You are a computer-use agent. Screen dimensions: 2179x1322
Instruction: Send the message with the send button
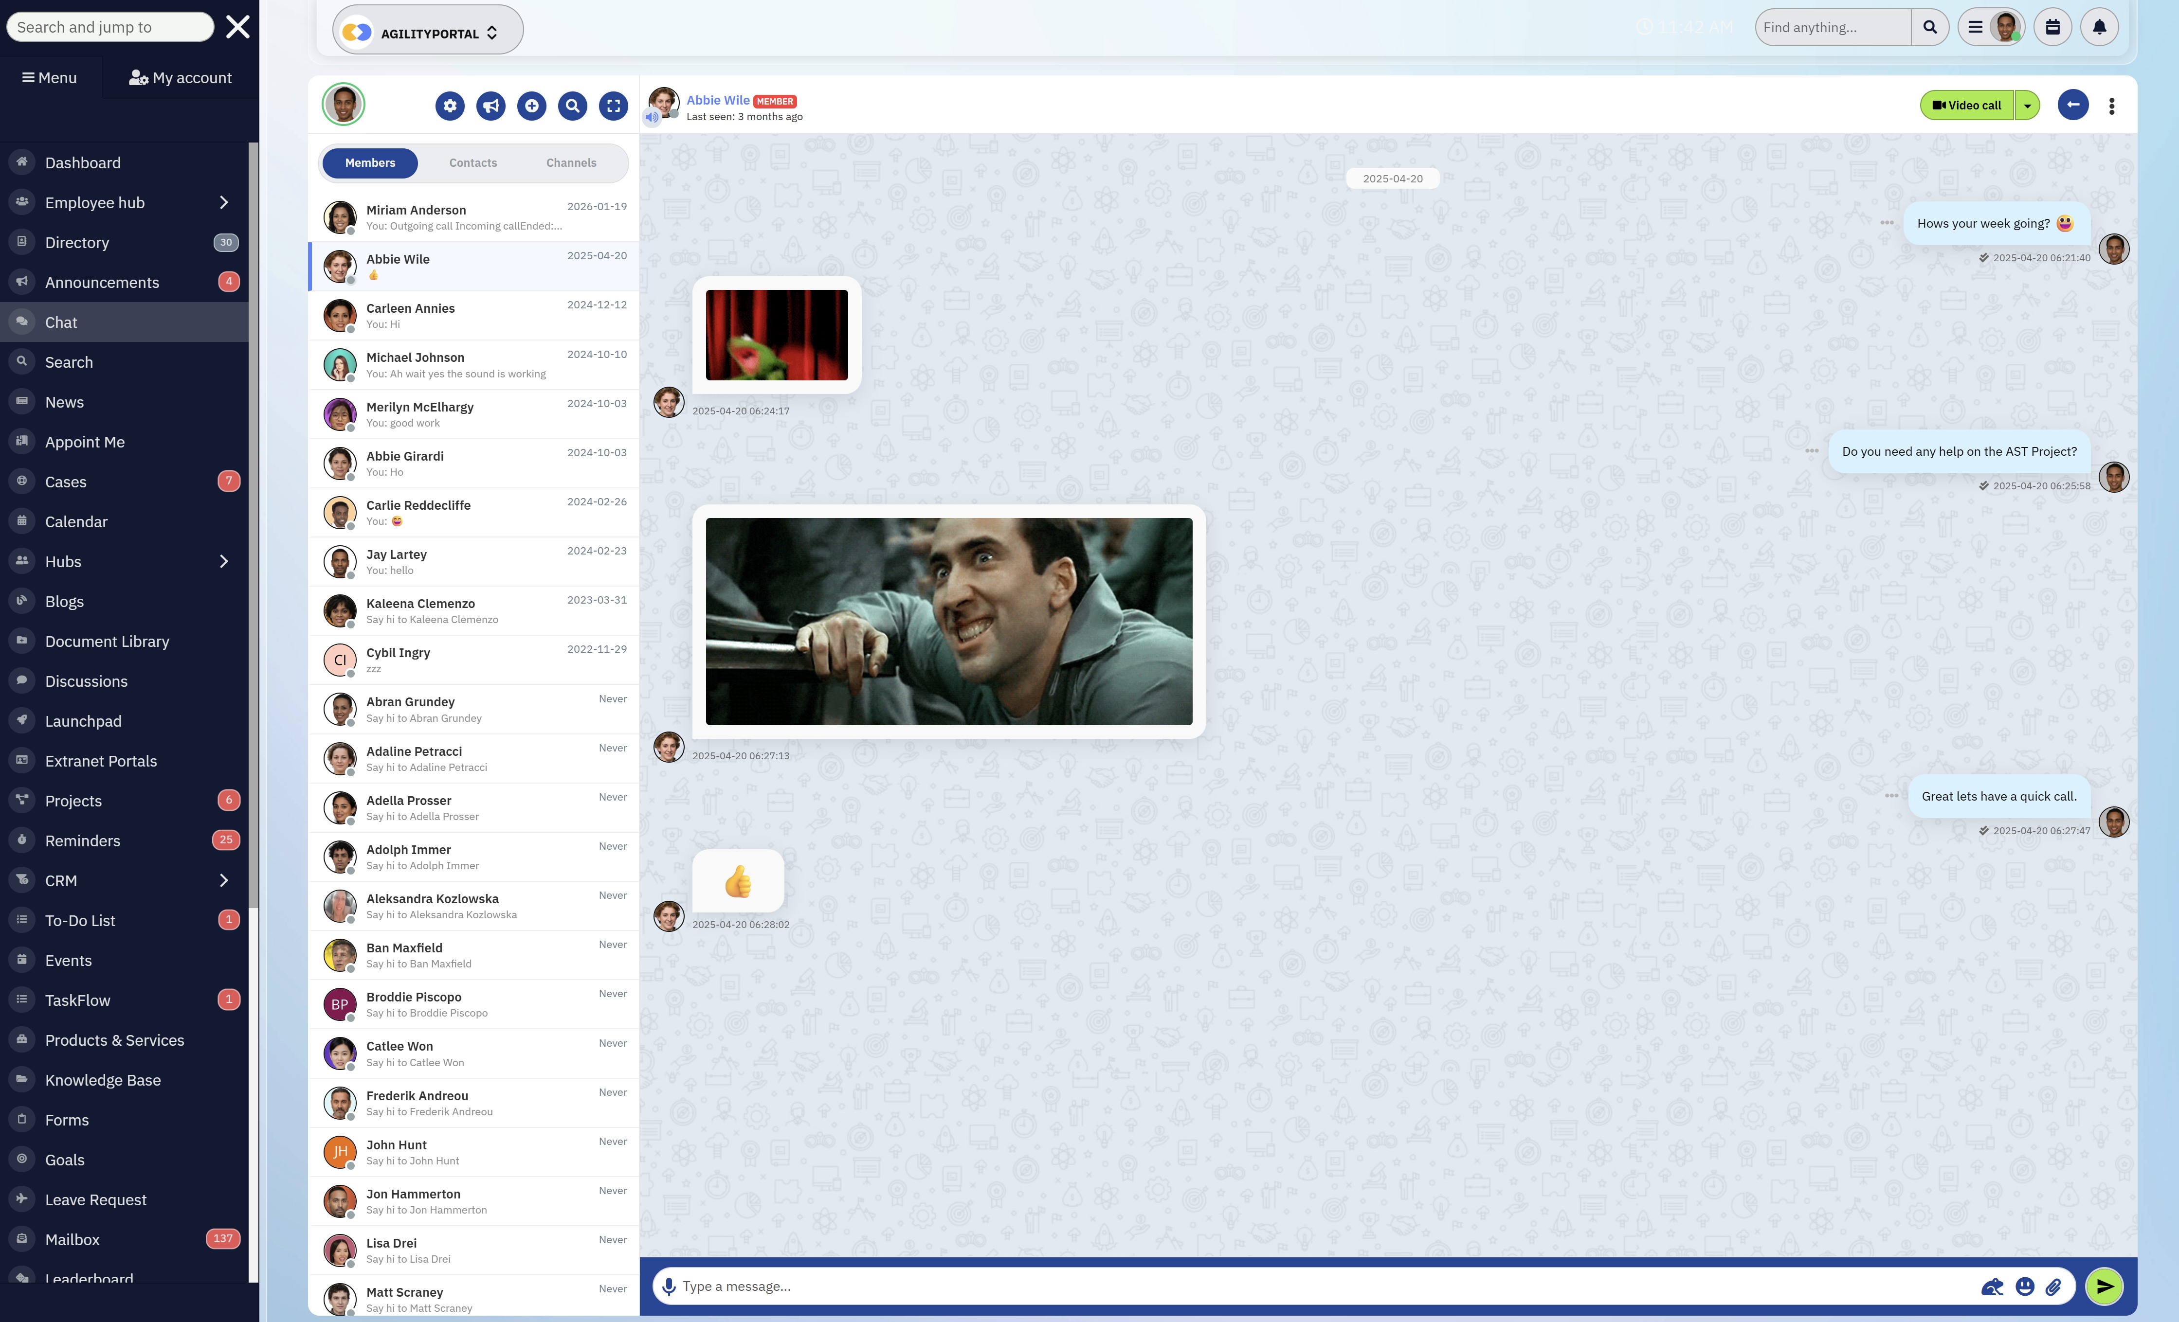(2103, 1286)
